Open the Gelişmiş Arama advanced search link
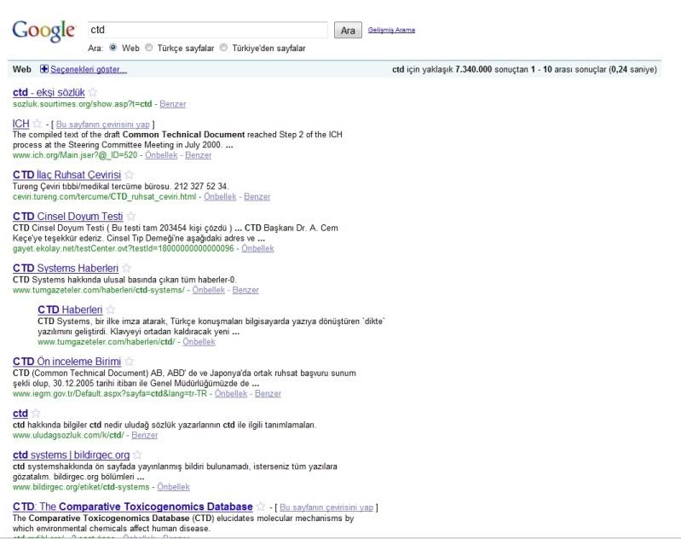681x539 pixels. (391, 30)
